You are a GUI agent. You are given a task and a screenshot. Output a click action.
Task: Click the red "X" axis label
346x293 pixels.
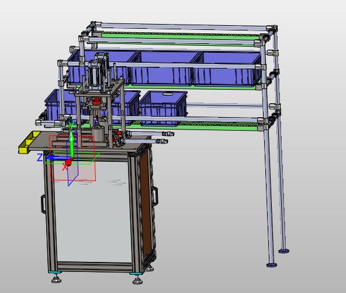pyautogui.click(x=65, y=167)
